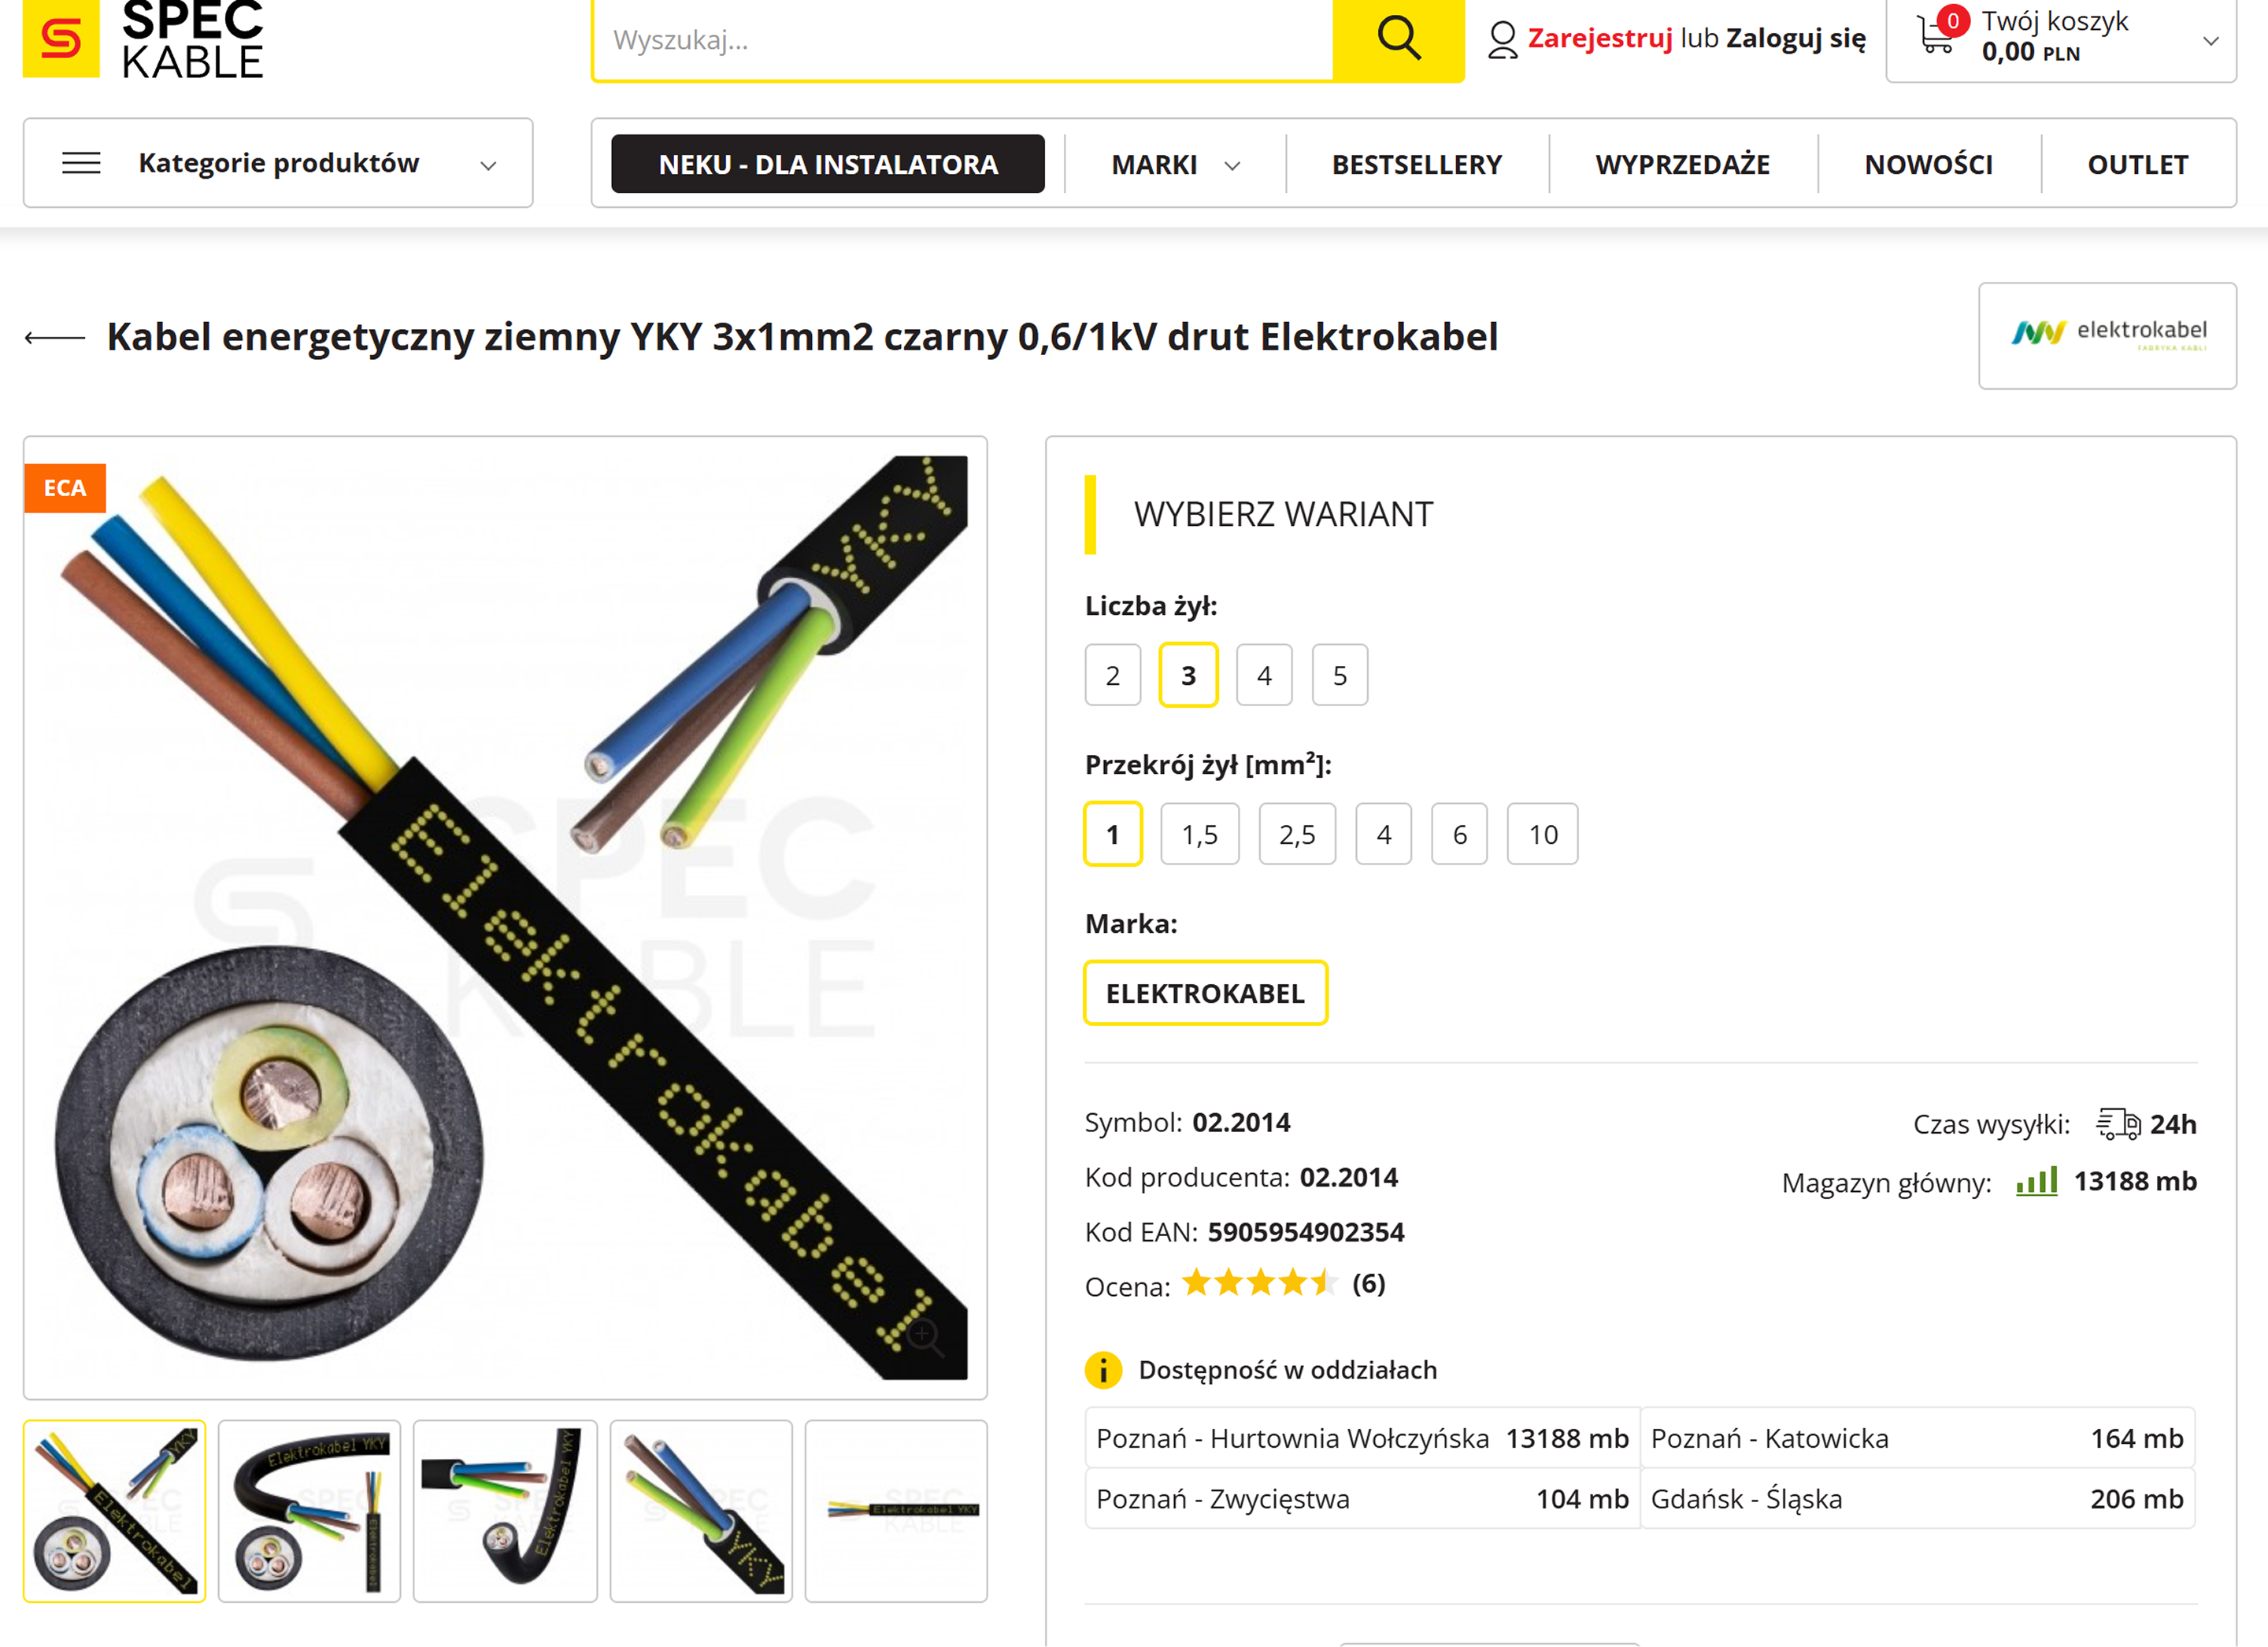Image resolution: width=2268 pixels, height=1647 pixels.
Task: Select 4 wires variant
Action: [1264, 675]
